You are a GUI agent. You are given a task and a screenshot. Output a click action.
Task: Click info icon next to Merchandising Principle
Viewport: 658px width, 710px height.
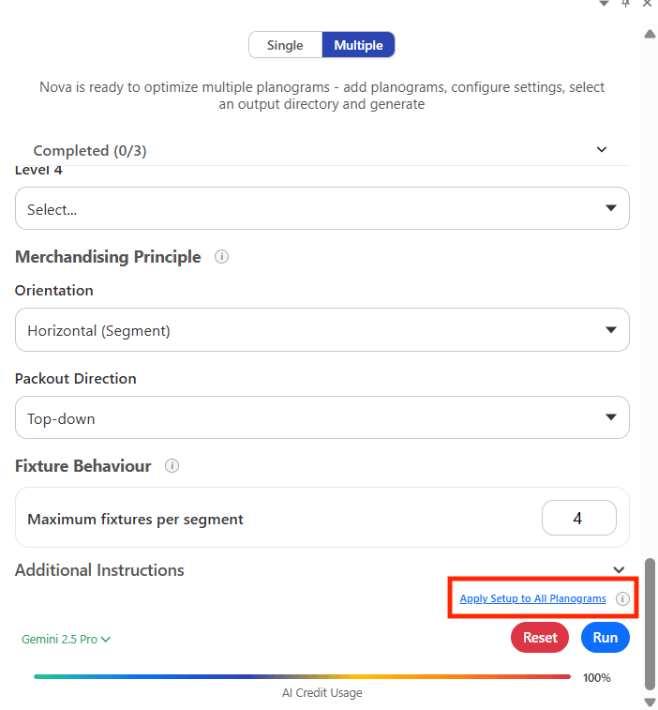[x=221, y=256]
